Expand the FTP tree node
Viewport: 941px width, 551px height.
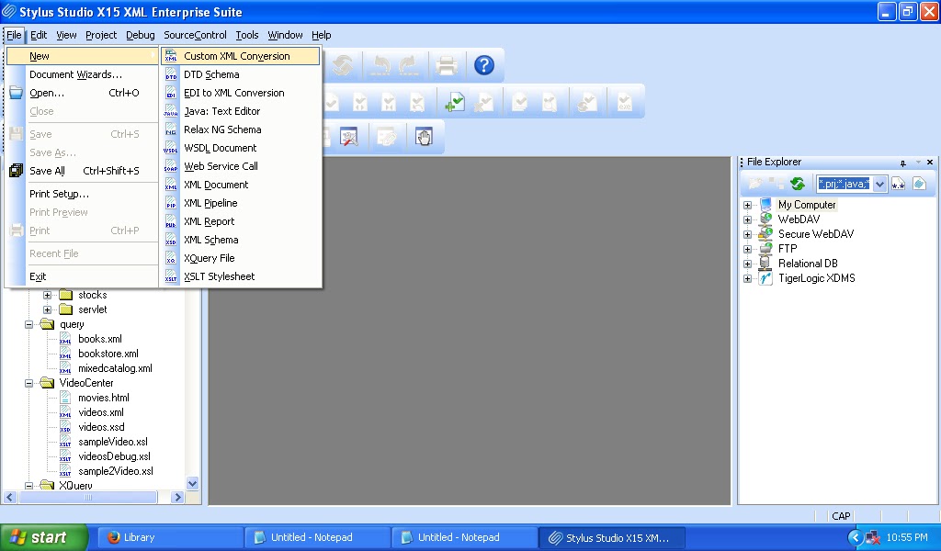pos(747,249)
